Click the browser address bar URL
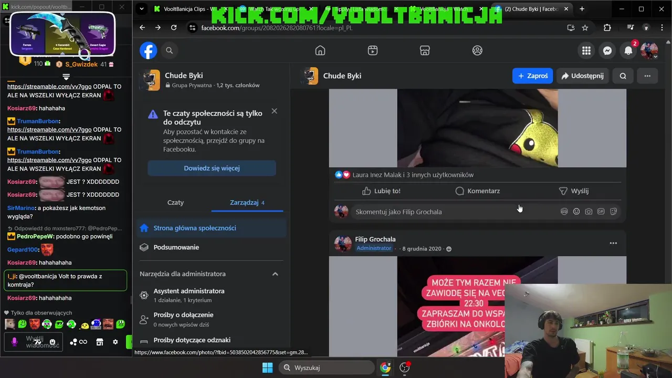 pos(277,28)
